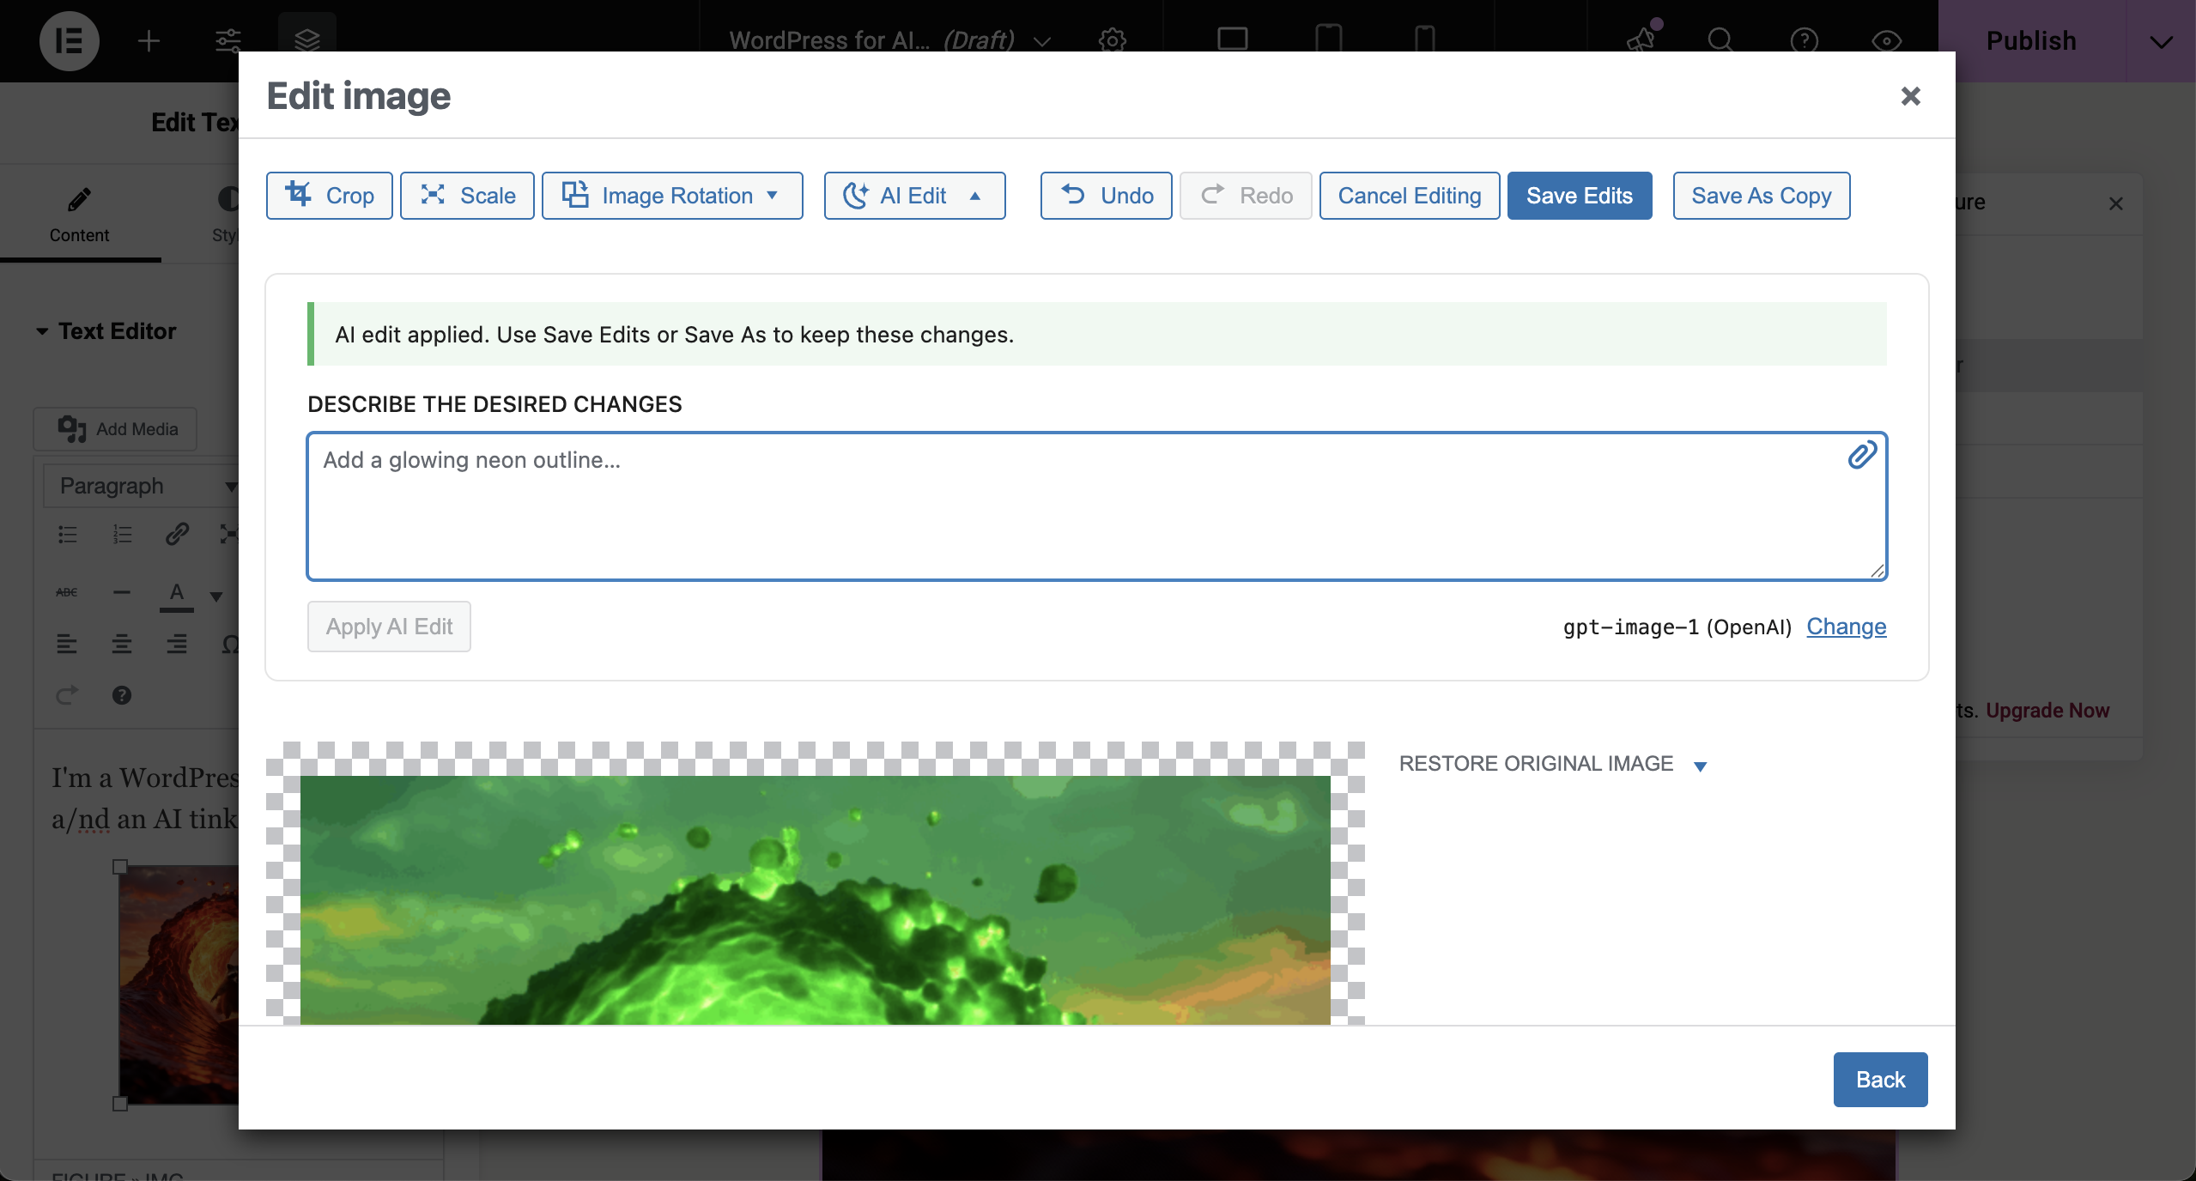Click the insert link icon
The height and width of the screenshot is (1181, 2196).
coord(177,535)
